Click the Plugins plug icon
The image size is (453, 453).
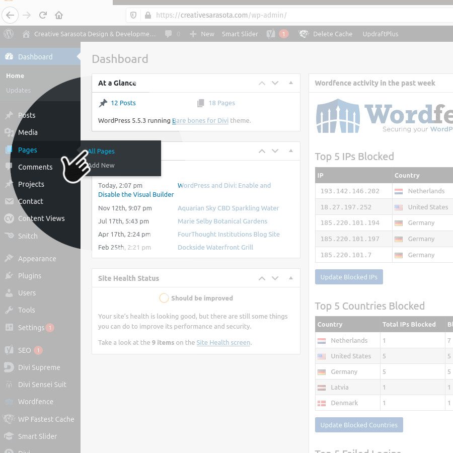point(9,275)
